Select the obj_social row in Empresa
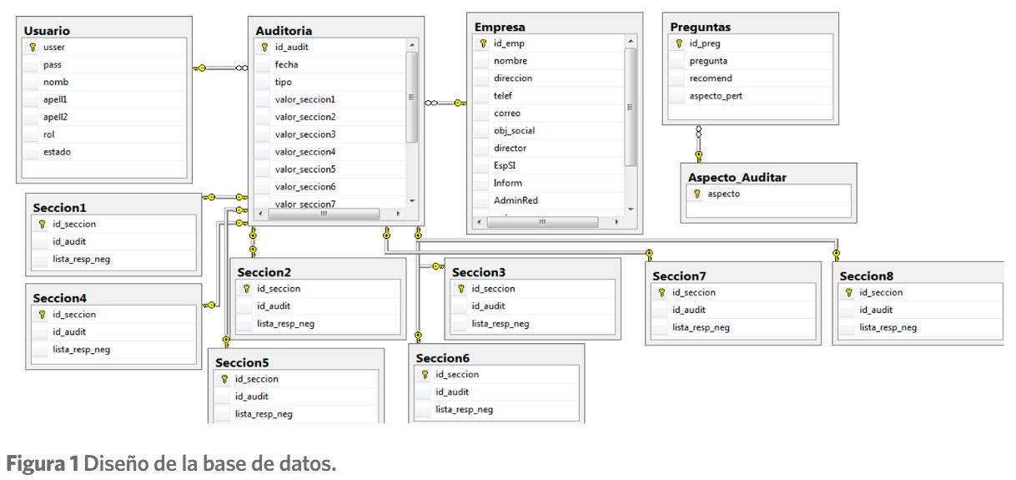 coord(514,130)
